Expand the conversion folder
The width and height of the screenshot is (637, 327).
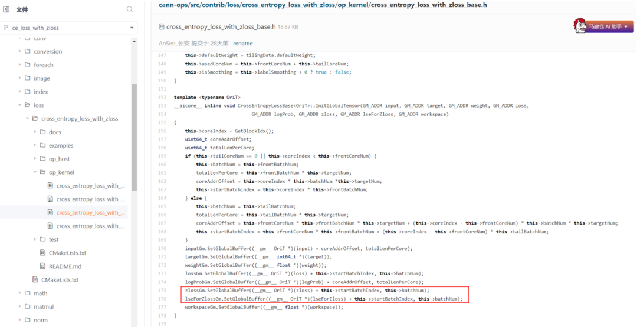pos(20,51)
